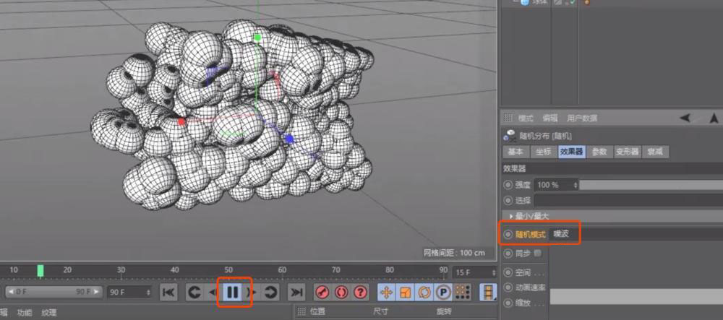Screen dimensions: 723x320
Task: Click the random effector object icon
Action: (x=510, y=136)
